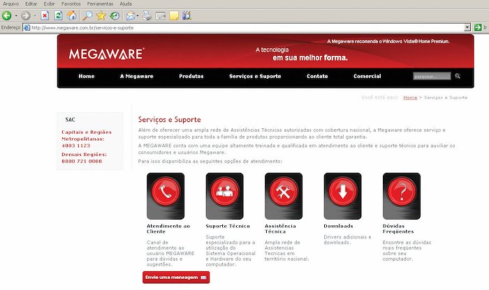Click the yellow note toolbar icon
This screenshot has height=290, width=489.
[x=174, y=15]
